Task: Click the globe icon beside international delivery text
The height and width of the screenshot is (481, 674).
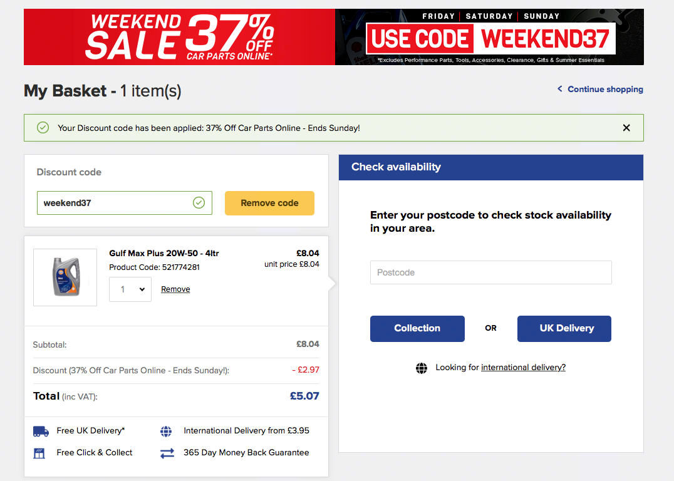Action: pos(421,368)
